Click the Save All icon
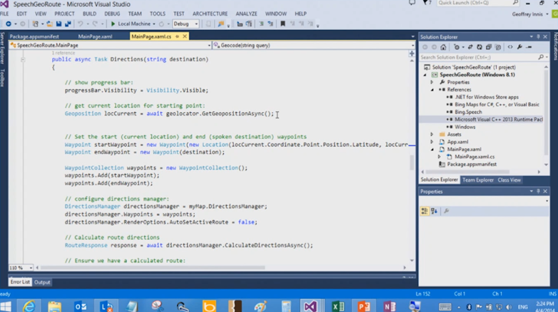The width and height of the screenshot is (558, 312). coord(68,24)
